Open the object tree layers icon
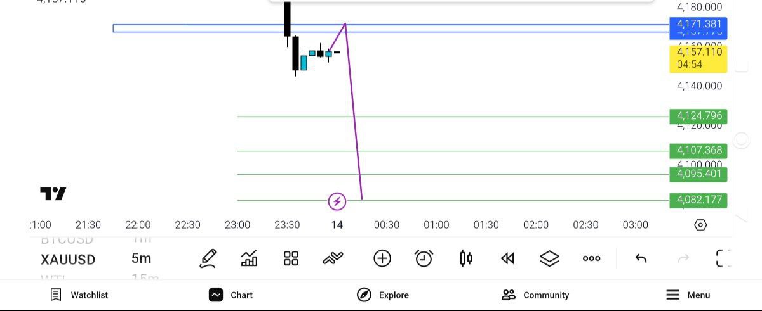The image size is (762, 311). (549, 258)
